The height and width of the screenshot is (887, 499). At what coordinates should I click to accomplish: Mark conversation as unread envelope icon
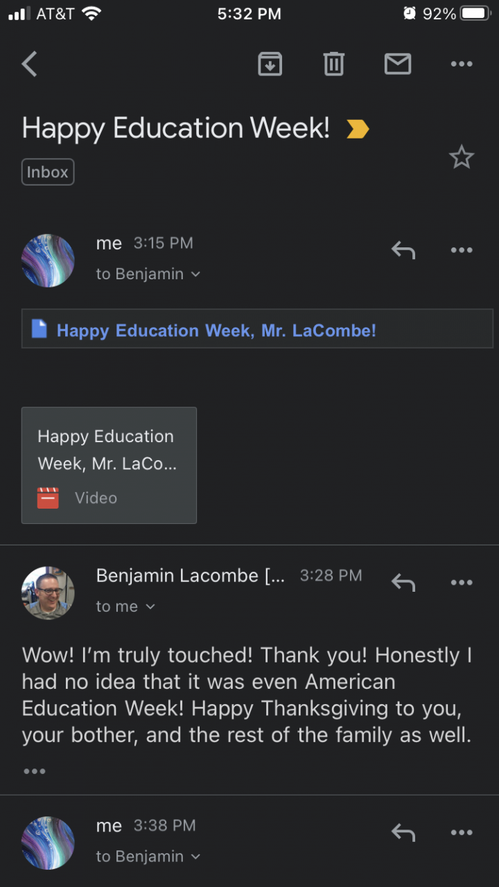398,64
